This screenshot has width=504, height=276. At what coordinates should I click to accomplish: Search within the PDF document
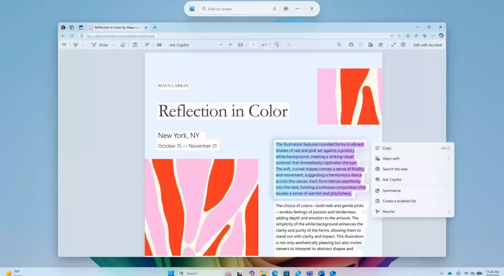pyautogui.click(x=339, y=45)
